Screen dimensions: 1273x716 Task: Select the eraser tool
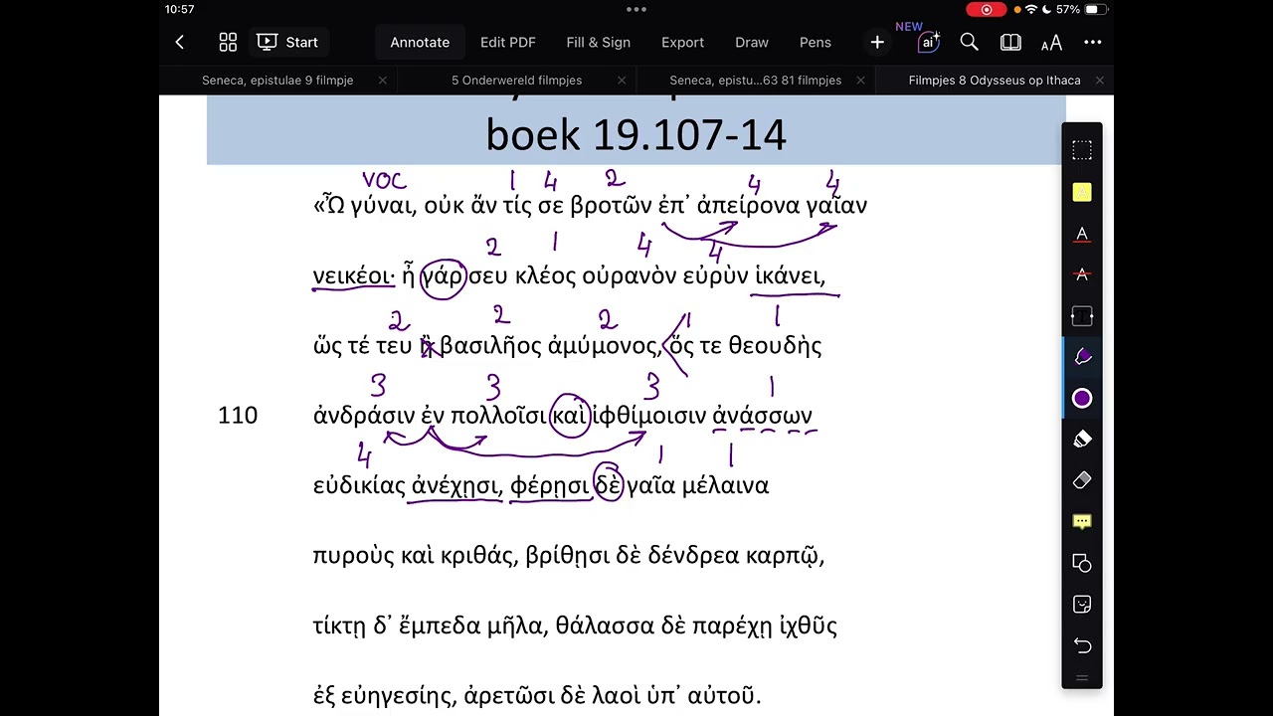pyautogui.click(x=1082, y=480)
